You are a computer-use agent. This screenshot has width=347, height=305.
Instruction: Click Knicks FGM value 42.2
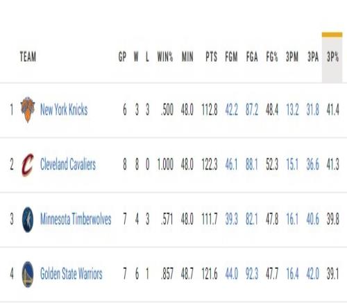(x=231, y=110)
